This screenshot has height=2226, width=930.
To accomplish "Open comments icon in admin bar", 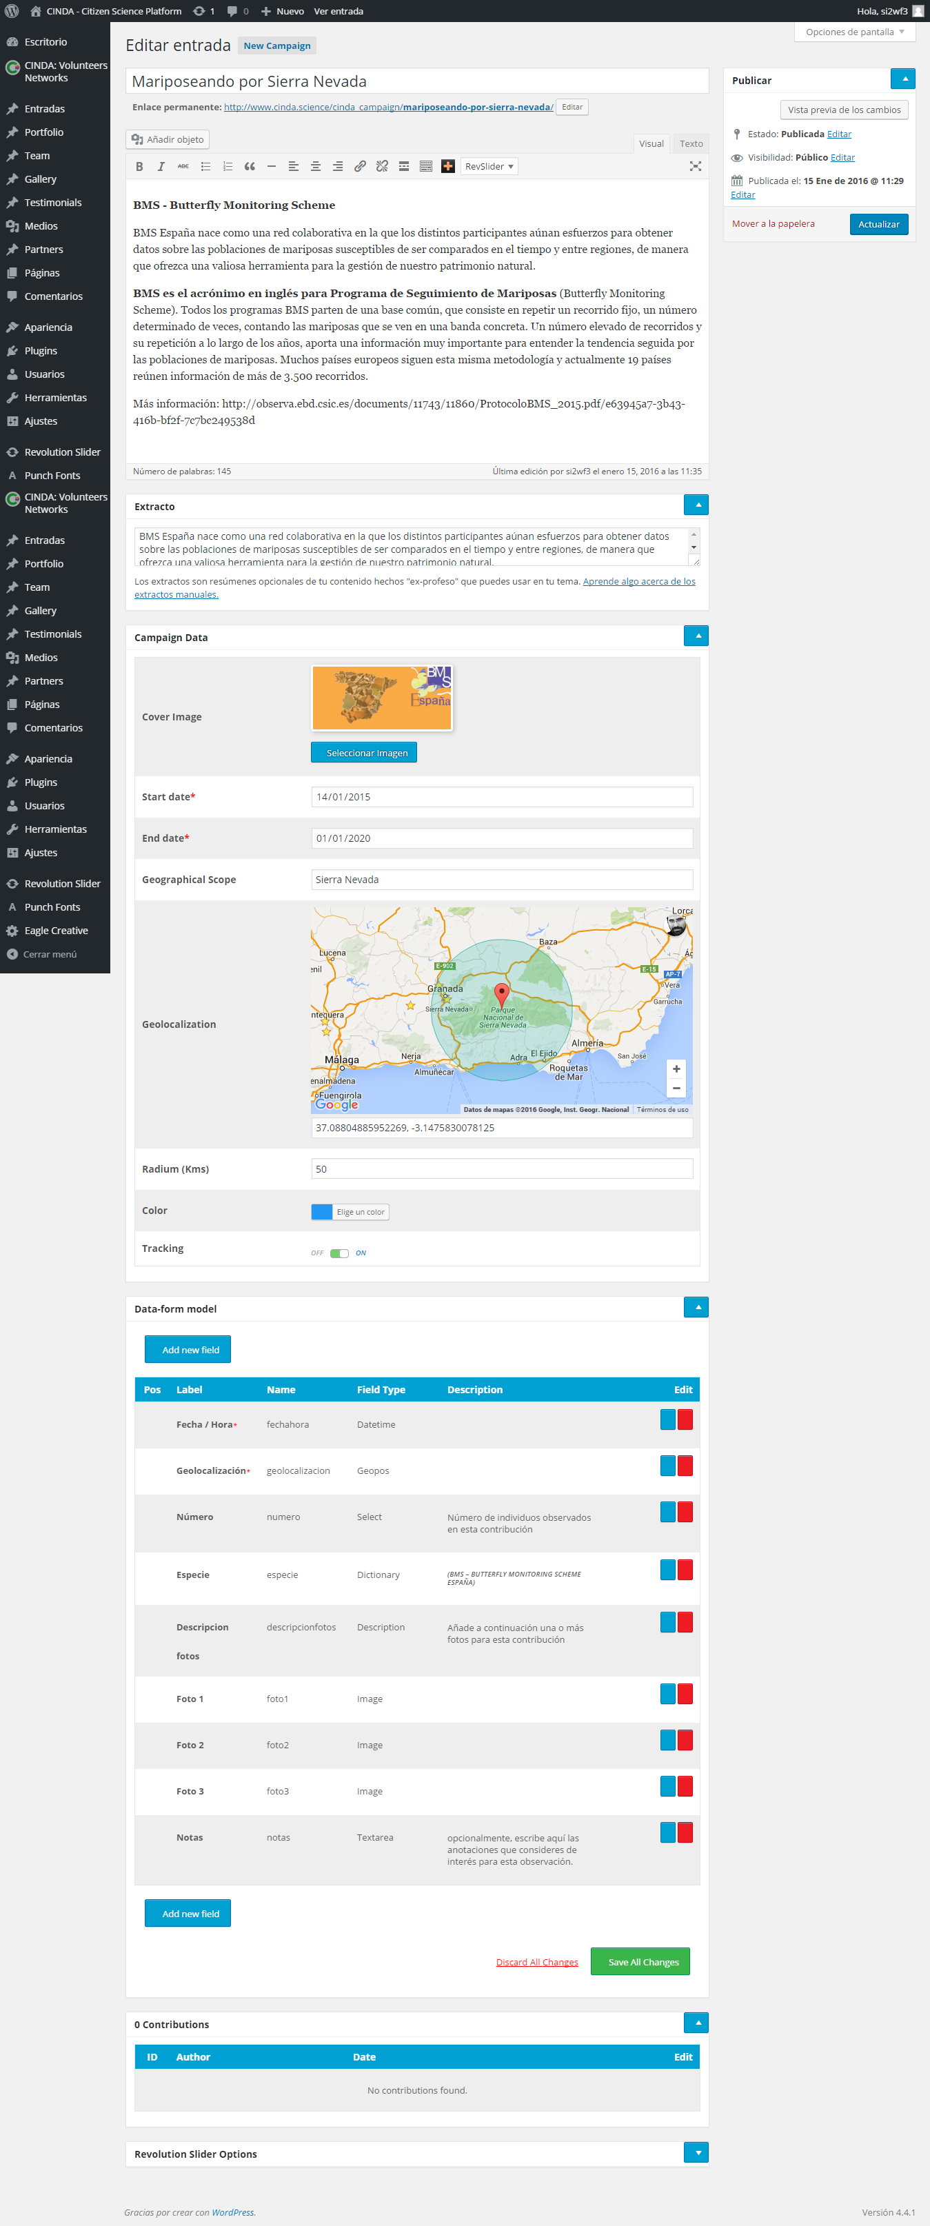I will (x=238, y=11).
